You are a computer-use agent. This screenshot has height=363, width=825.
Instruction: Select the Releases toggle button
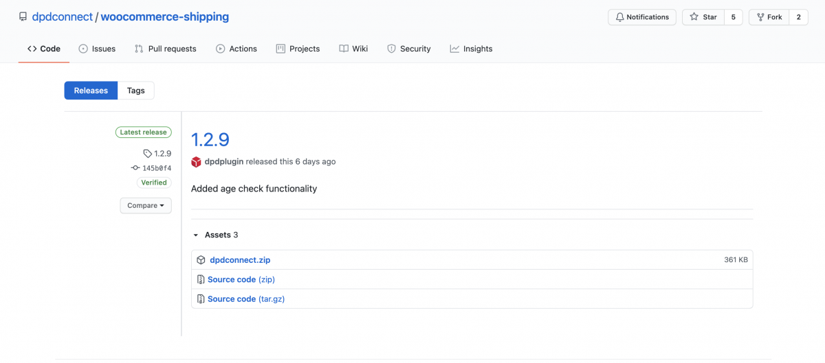[x=91, y=91]
